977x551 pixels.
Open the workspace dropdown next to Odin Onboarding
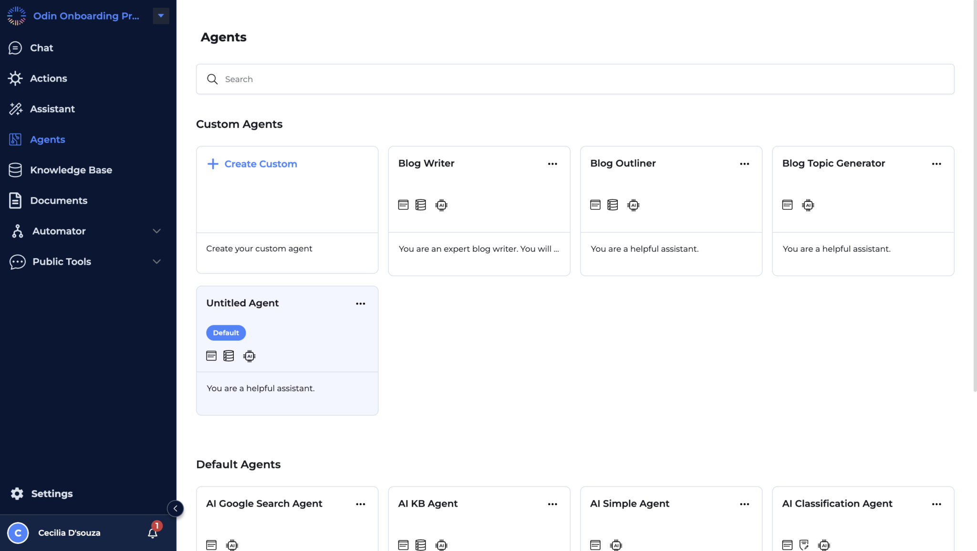(161, 16)
